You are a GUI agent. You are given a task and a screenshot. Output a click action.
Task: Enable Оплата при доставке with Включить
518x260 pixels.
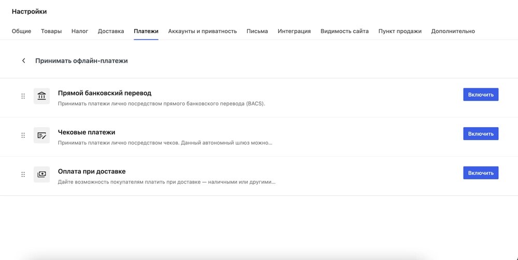[481, 173]
